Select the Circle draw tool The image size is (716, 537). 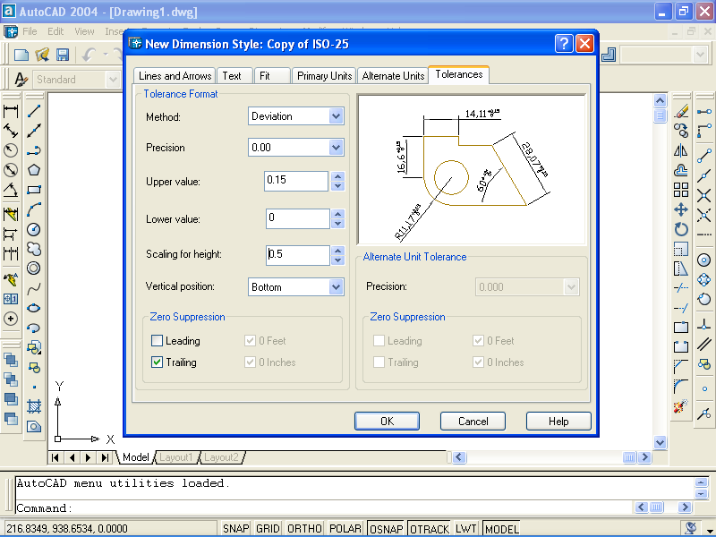click(x=34, y=229)
